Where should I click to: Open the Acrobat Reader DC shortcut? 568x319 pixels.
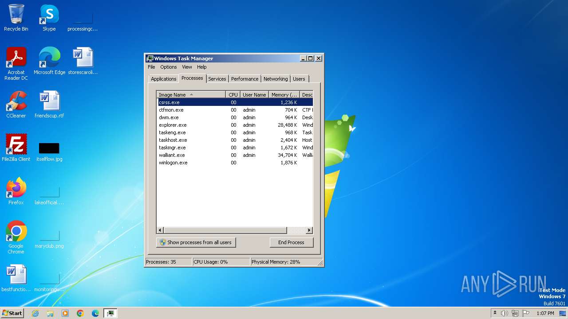coord(16,64)
